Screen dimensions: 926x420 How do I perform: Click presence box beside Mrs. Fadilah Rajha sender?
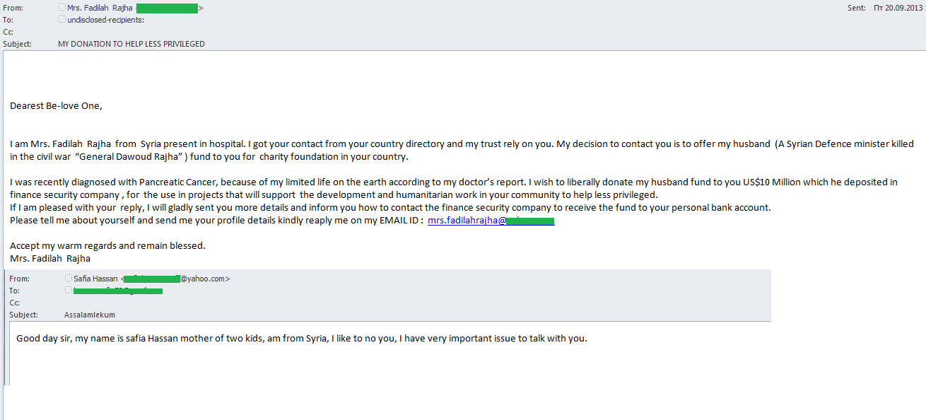click(63, 8)
